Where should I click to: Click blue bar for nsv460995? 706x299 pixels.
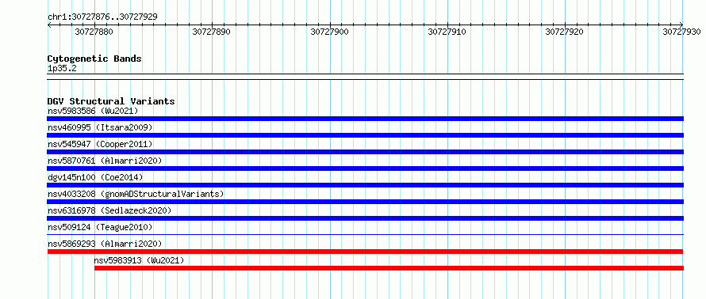point(365,135)
